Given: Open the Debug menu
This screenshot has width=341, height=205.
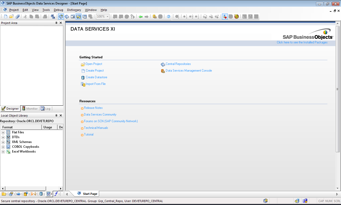Looking at the screenshot, I should point(58,10).
